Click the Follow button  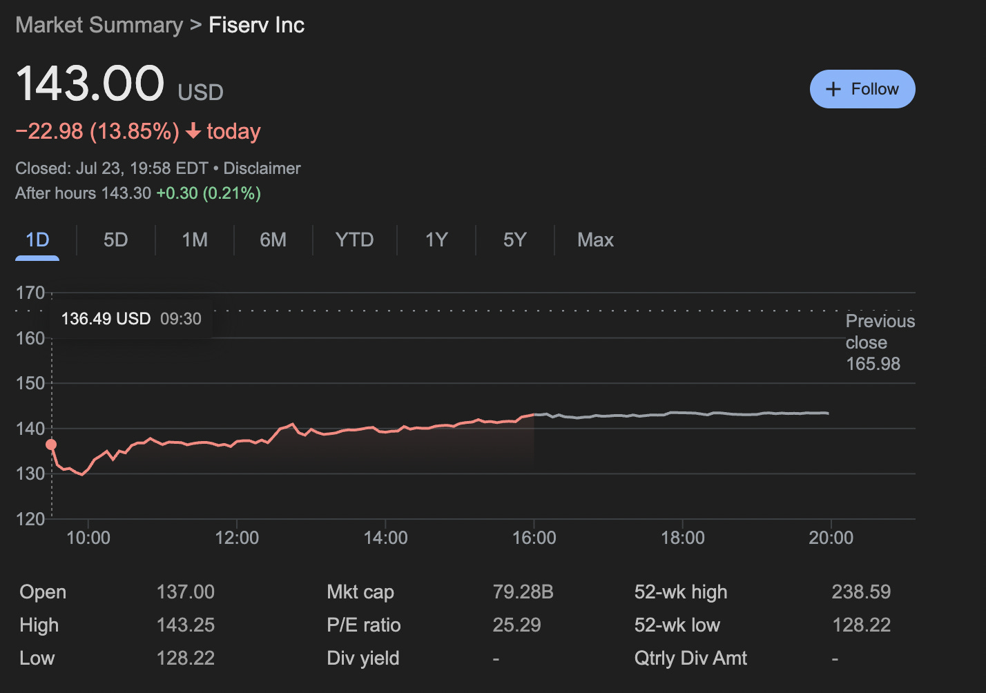862,89
